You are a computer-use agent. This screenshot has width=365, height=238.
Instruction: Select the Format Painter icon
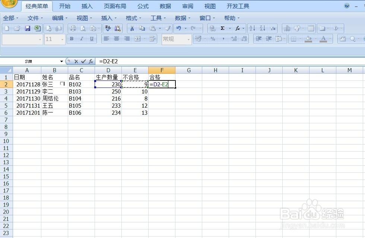(168, 28)
